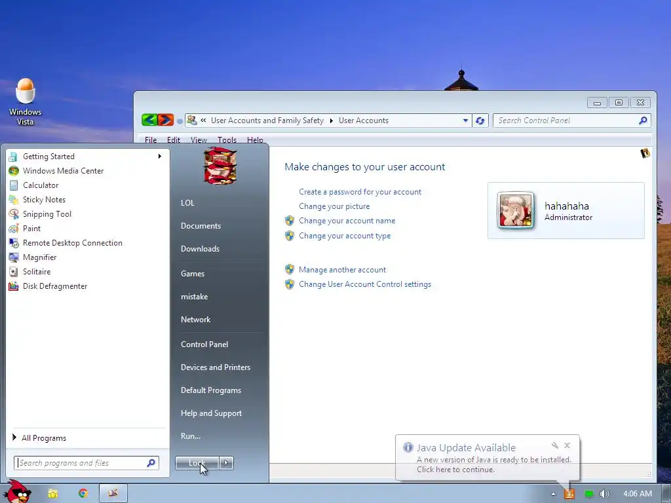Image resolution: width=671 pixels, height=503 pixels.
Task: Click Start menu search magnifier icon
Action: click(x=151, y=463)
